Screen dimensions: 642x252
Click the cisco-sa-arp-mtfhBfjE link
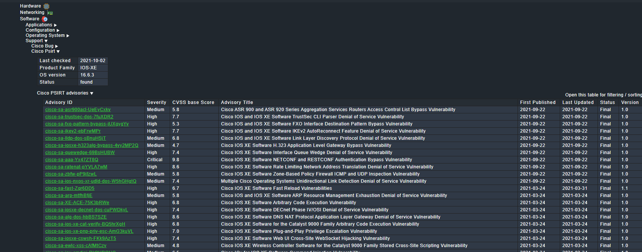69,195
